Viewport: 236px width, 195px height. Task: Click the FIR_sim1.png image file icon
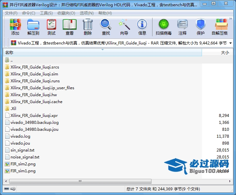pyautogui.click(x=7, y=171)
